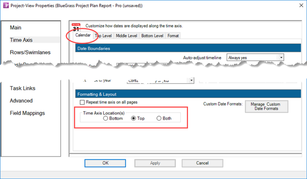
Task: Click the Custom Date Formats label
Action: (223, 104)
